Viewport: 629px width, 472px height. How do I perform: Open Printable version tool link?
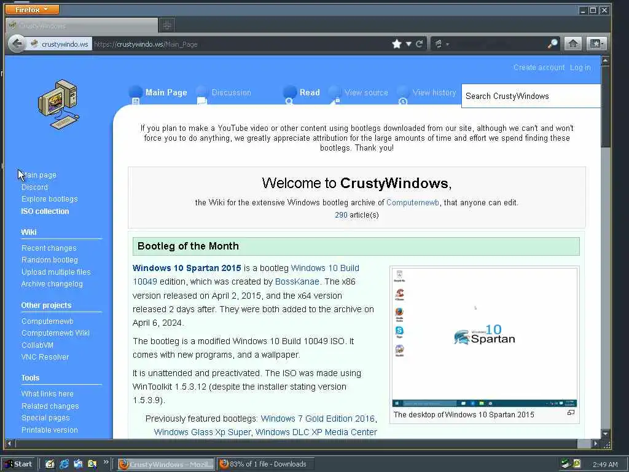coord(49,430)
